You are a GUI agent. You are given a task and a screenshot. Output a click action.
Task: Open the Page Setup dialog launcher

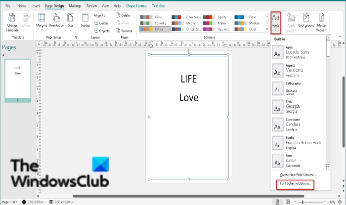pyautogui.click(x=76, y=38)
